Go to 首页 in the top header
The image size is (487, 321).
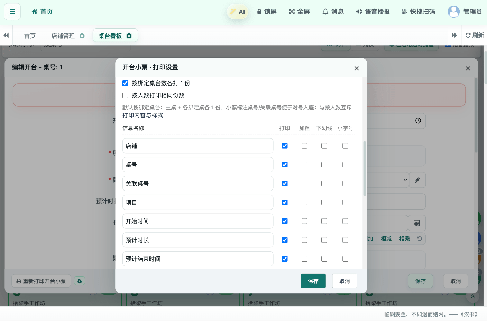[42, 12]
